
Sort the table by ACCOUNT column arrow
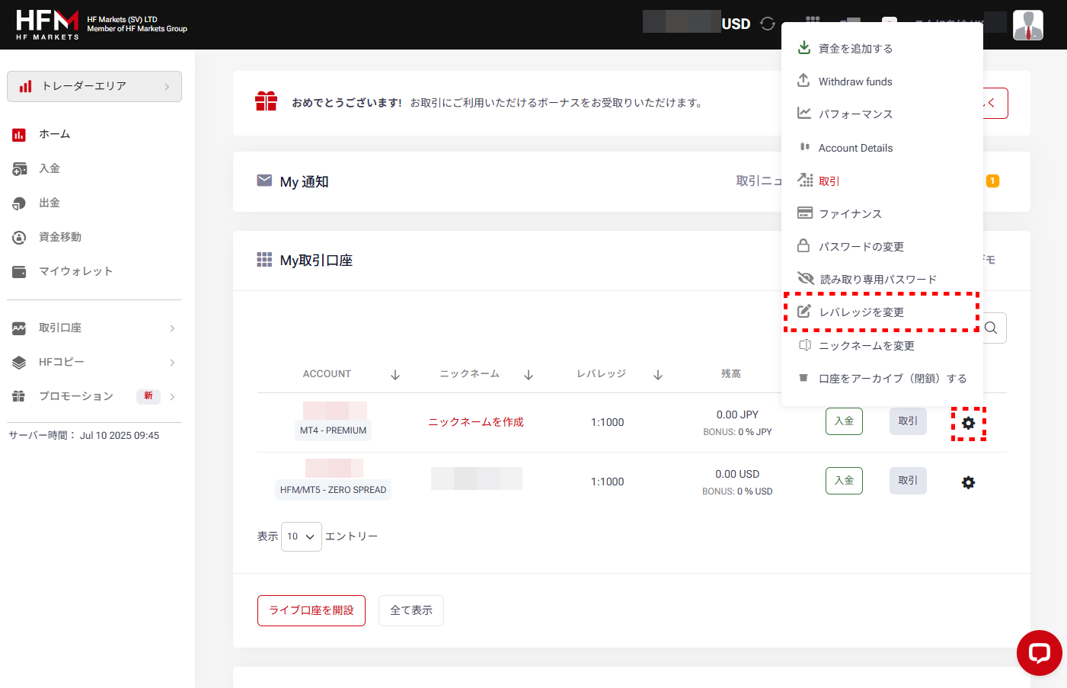click(x=395, y=374)
